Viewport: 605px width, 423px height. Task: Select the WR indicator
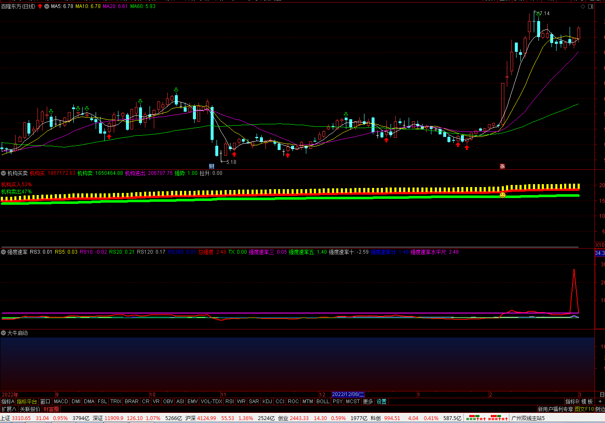tap(241, 402)
